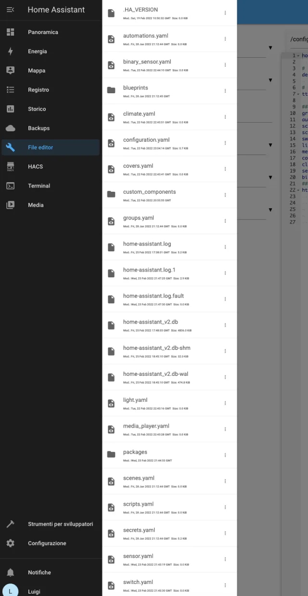
Task: Open options menu for covers.yaml
Action: pyautogui.click(x=225, y=169)
